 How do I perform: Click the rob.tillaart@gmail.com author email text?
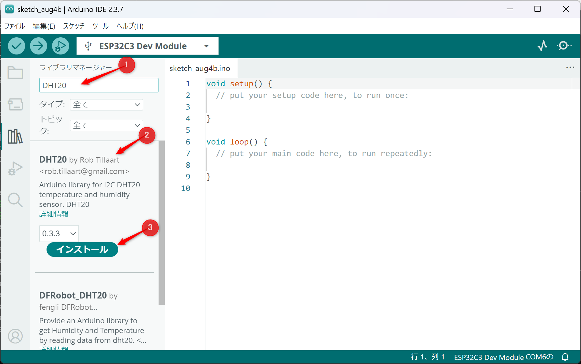click(x=84, y=171)
